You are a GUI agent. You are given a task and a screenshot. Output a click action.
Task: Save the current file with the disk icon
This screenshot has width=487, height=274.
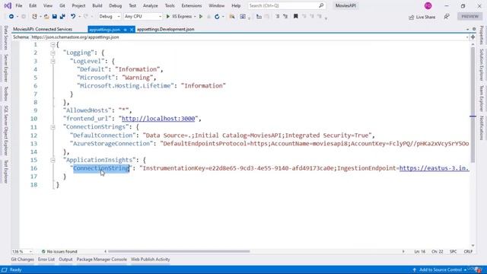click(x=54, y=17)
